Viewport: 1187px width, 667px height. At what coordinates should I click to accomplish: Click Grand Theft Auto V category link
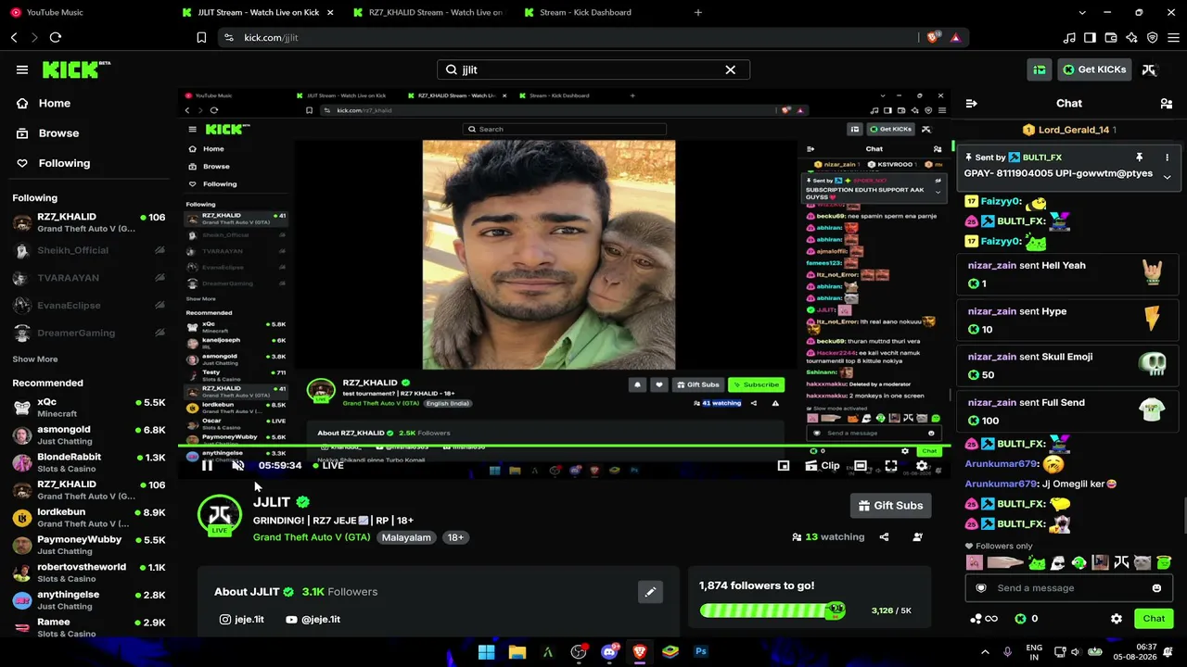pos(312,537)
